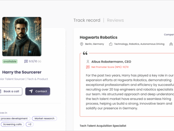Open the Company link at top right

point(169,35)
